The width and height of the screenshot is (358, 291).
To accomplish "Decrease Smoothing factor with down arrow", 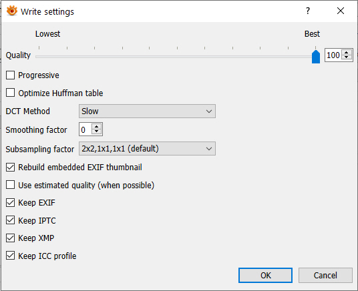I will (97, 131).
